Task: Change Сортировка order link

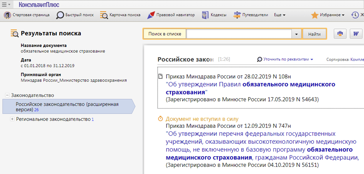Action: click(x=357, y=59)
